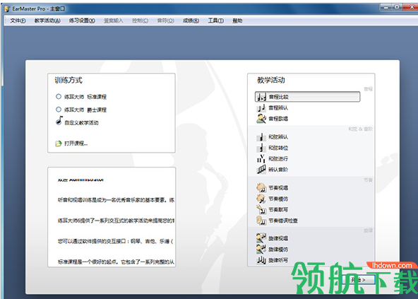Select the 节奏模仿 rhythm imitation icon
The height and width of the screenshot is (299, 418).
(x=261, y=199)
